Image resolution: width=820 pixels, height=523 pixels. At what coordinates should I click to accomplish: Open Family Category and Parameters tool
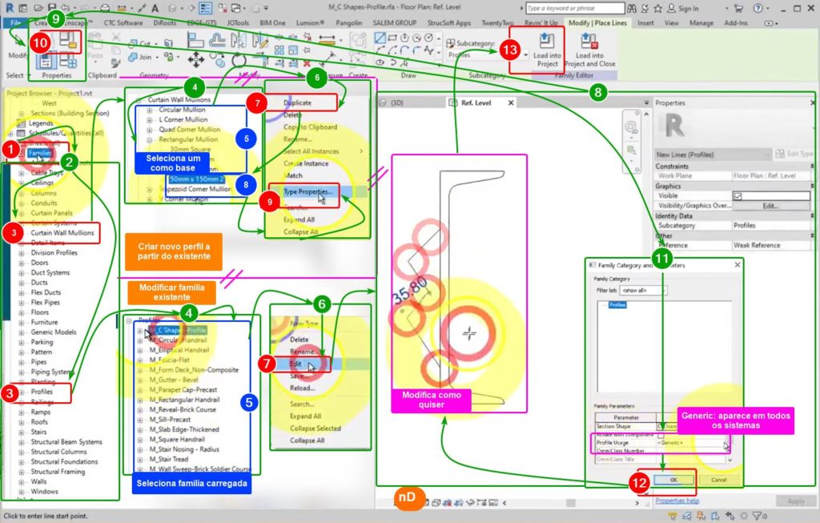pos(69,41)
